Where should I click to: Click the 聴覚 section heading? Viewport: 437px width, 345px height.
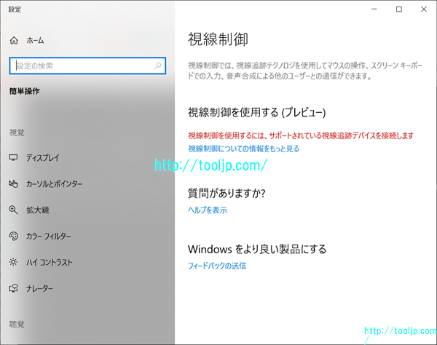click(x=17, y=325)
